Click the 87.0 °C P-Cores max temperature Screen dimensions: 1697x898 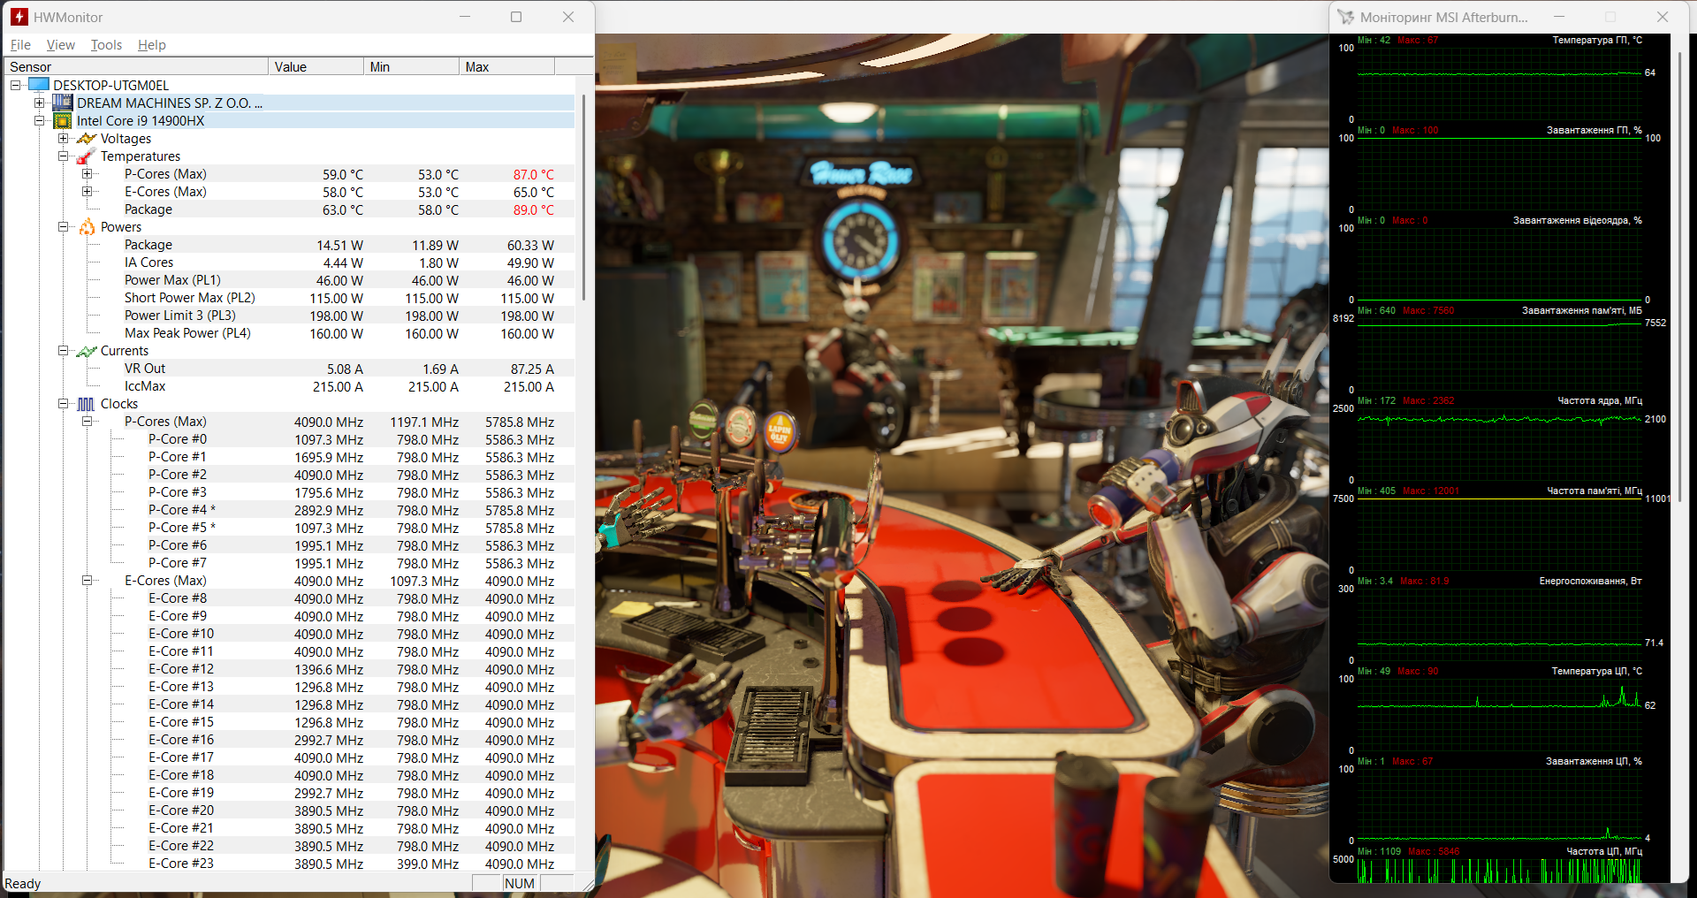533,174
